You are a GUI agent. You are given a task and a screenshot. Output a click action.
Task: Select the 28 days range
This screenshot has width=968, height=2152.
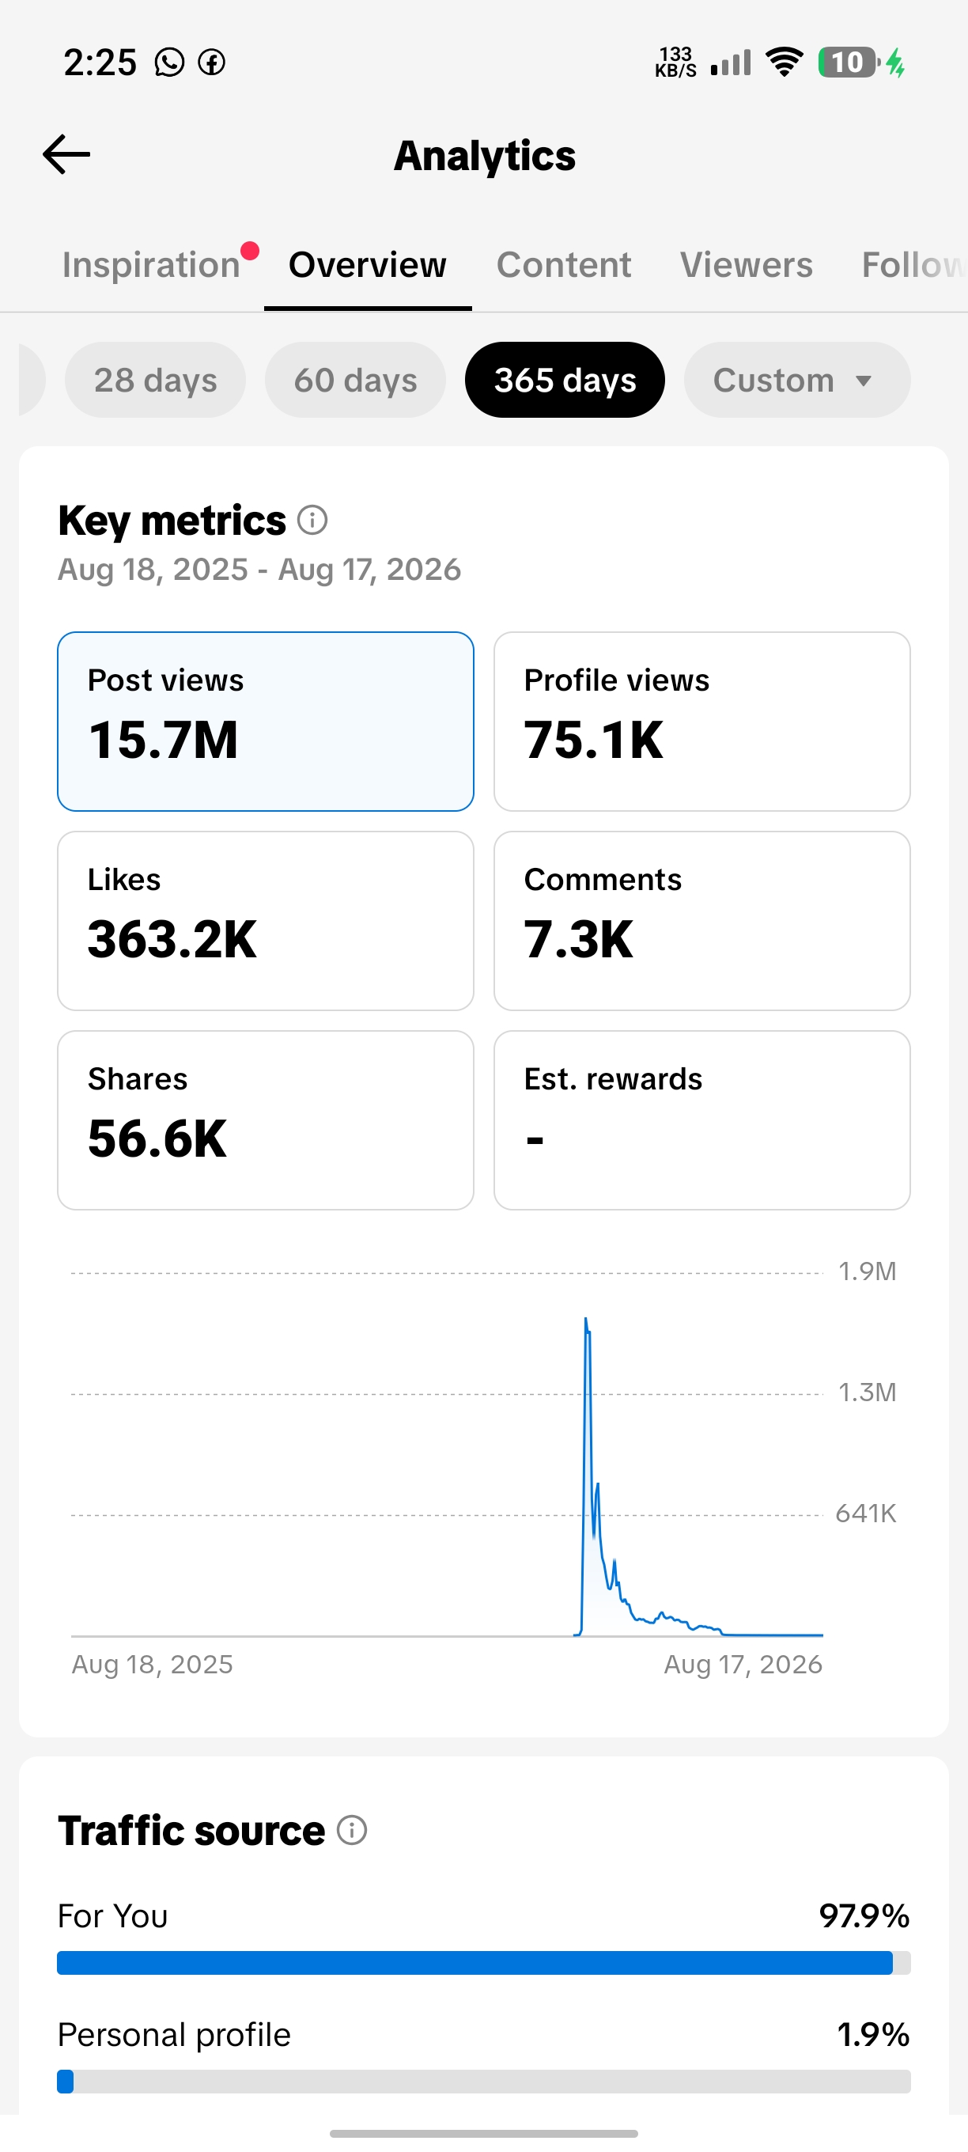click(155, 380)
